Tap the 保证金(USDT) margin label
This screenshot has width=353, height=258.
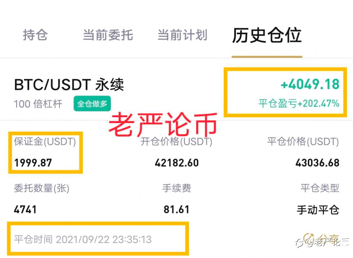click(x=45, y=142)
